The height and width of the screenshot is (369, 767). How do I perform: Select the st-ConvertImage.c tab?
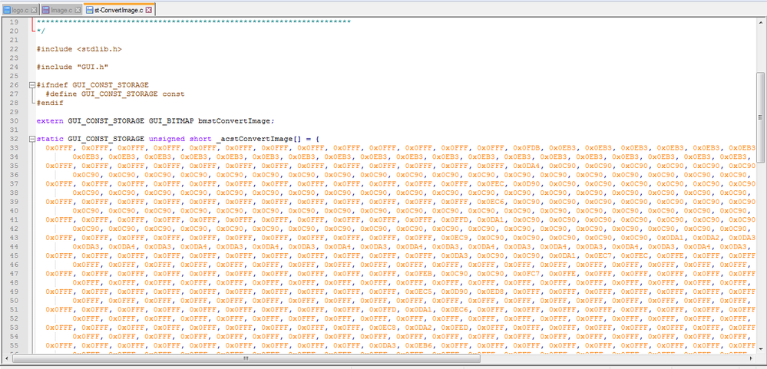tap(118, 9)
